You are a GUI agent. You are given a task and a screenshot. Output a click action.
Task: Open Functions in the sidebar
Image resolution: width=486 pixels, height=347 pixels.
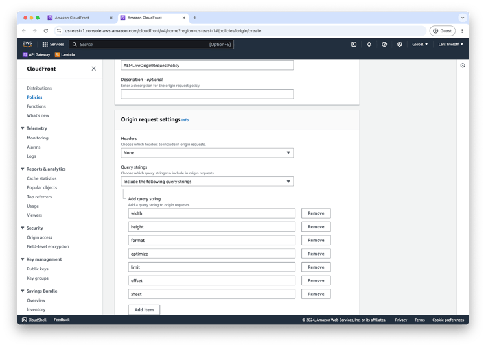click(x=36, y=106)
